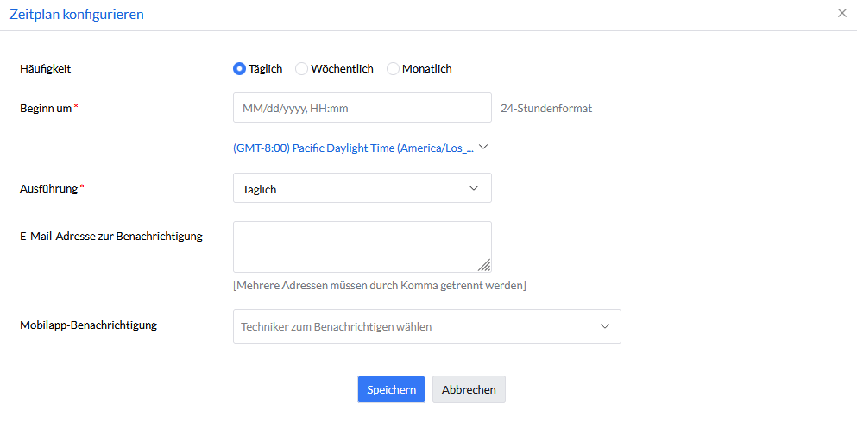
Task: Click the chevron next to the timezone link
Action: 482,147
